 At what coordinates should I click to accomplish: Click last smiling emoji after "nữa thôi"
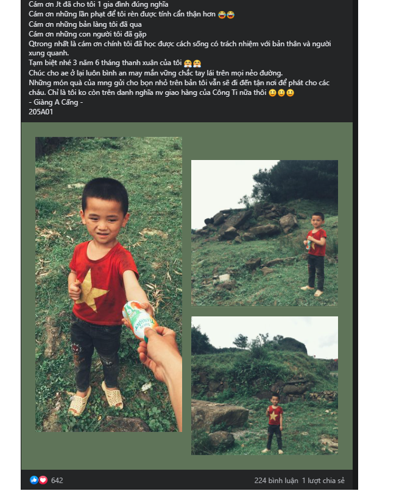click(291, 93)
